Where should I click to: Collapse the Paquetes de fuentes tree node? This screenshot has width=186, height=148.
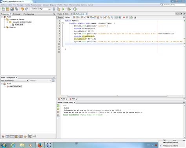click(5, 20)
